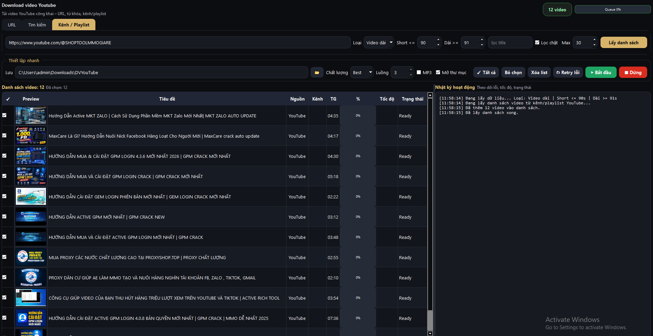Start downloads with Bắt đầu button

click(x=601, y=72)
